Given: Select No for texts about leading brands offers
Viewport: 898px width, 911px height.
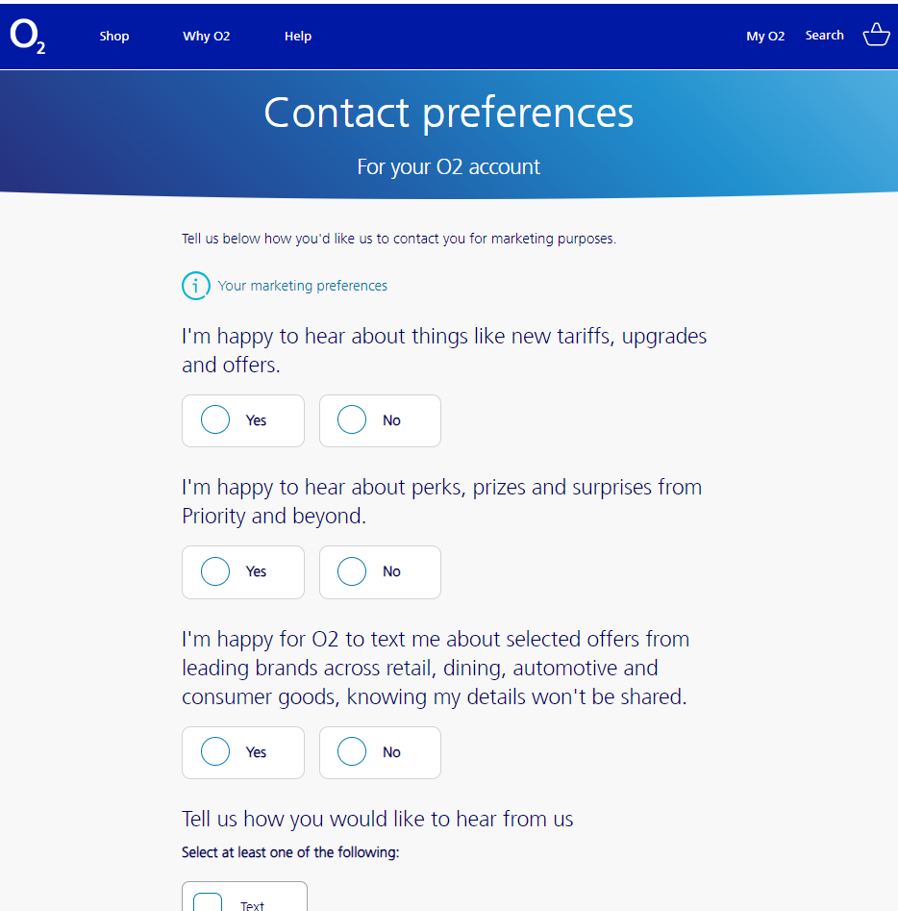Looking at the screenshot, I should pyautogui.click(x=380, y=752).
